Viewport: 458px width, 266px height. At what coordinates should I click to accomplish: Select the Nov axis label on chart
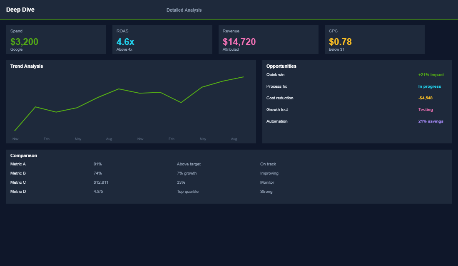(x=15, y=139)
